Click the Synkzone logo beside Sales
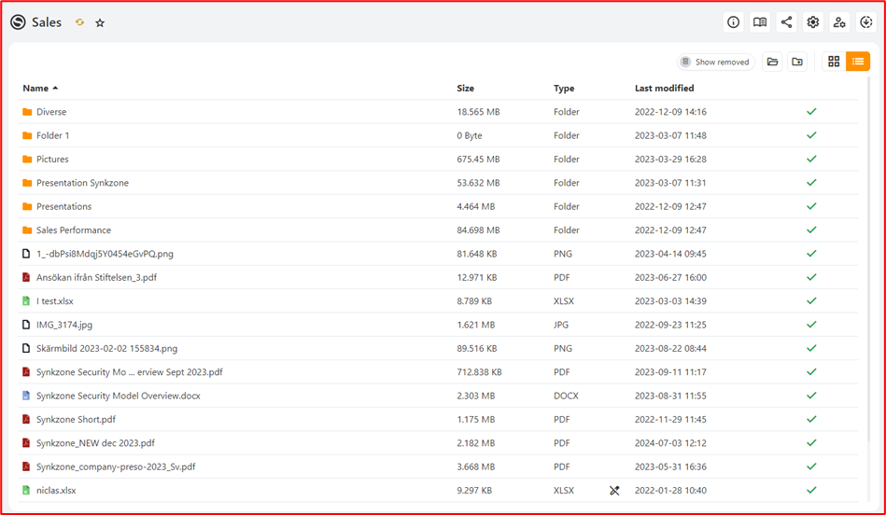The width and height of the screenshot is (886, 515). tap(18, 22)
